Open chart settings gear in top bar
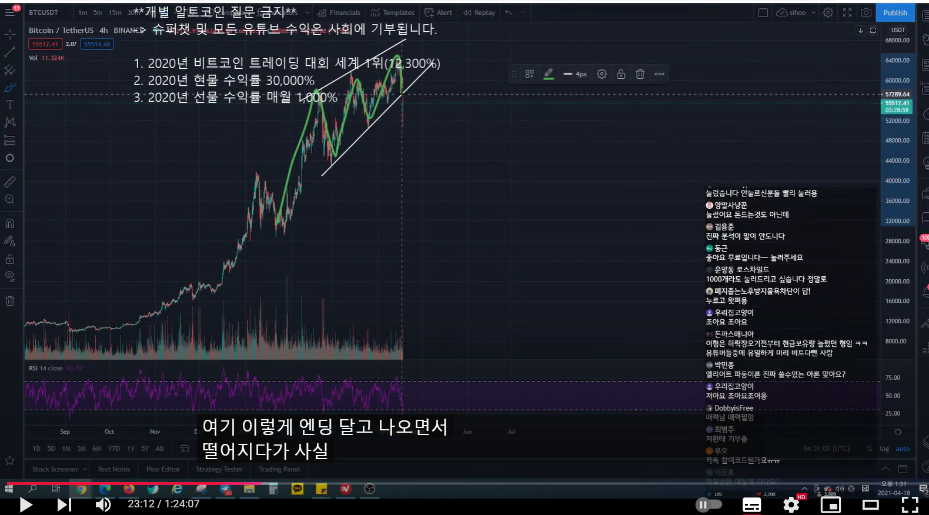The image size is (929, 515). (x=828, y=12)
